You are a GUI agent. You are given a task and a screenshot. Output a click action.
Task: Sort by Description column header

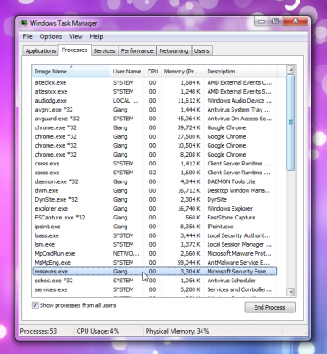point(240,71)
